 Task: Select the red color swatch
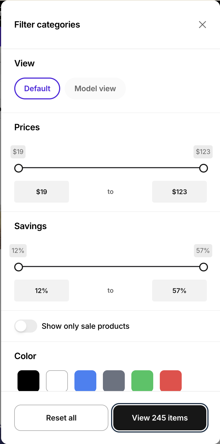click(x=171, y=381)
